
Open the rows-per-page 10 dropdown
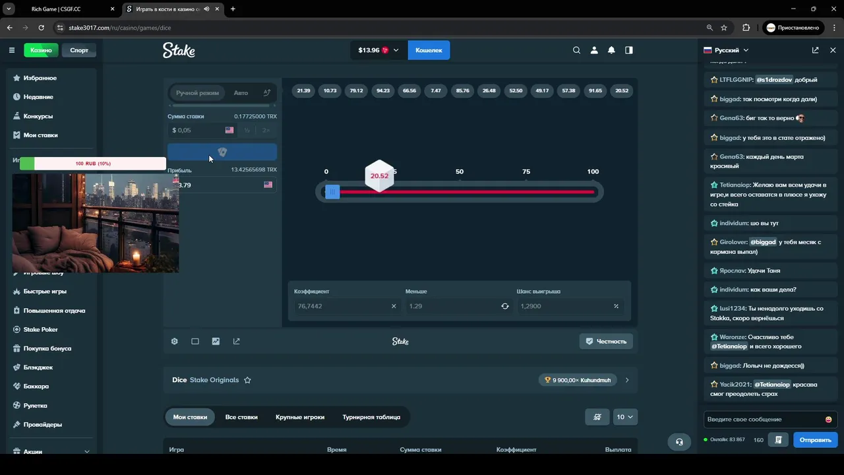point(624,417)
